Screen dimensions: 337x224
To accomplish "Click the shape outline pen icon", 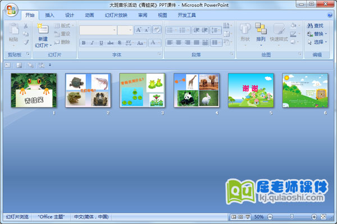I will pyautogui.click(x=293, y=34).
